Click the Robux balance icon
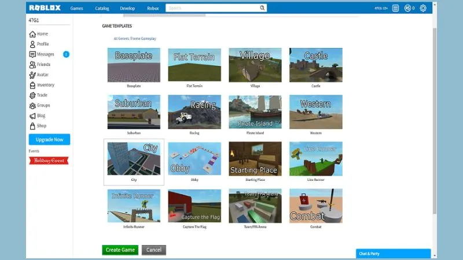Image resolution: width=463 pixels, height=260 pixels. click(407, 8)
